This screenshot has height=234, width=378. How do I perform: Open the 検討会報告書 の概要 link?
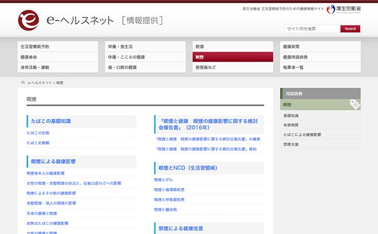pos(208,139)
